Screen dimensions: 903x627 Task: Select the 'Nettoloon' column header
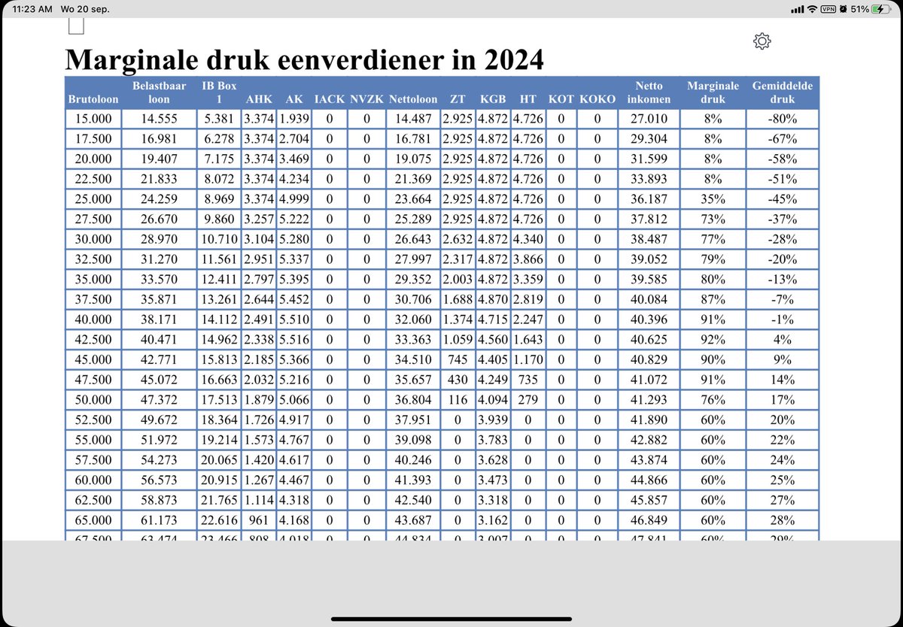413,98
